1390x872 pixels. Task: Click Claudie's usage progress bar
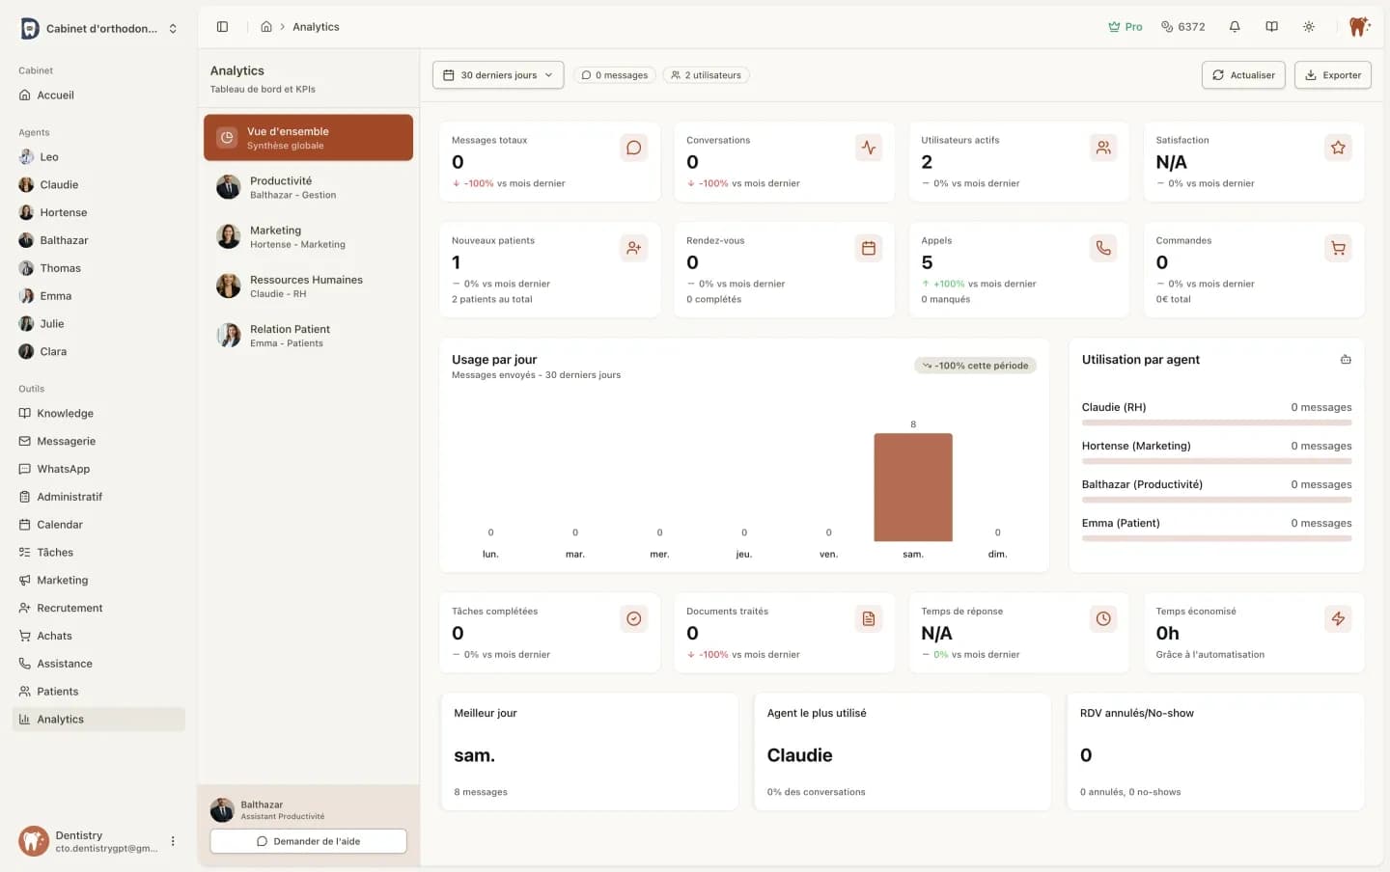1216,422
